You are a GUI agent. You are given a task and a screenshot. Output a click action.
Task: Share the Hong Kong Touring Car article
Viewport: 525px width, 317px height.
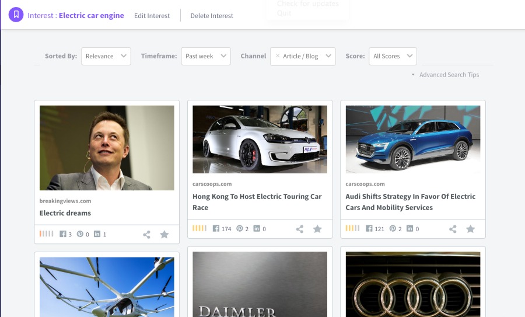(x=300, y=229)
